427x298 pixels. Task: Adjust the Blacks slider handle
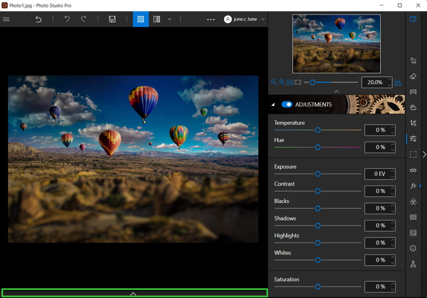click(318, 208)
